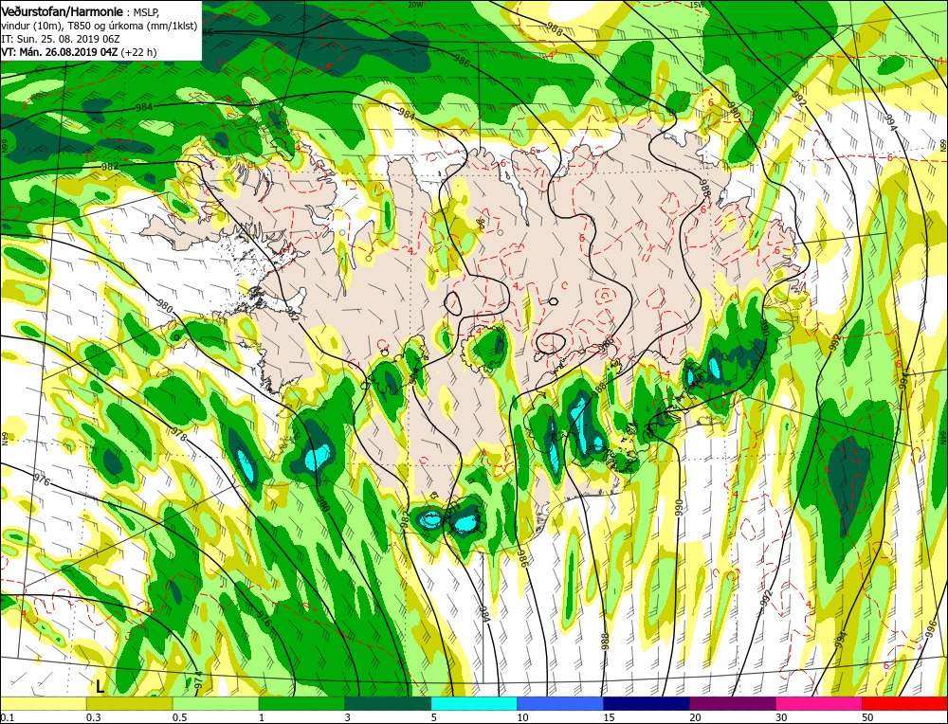Click the "20W" longitude label

[415, 4]
